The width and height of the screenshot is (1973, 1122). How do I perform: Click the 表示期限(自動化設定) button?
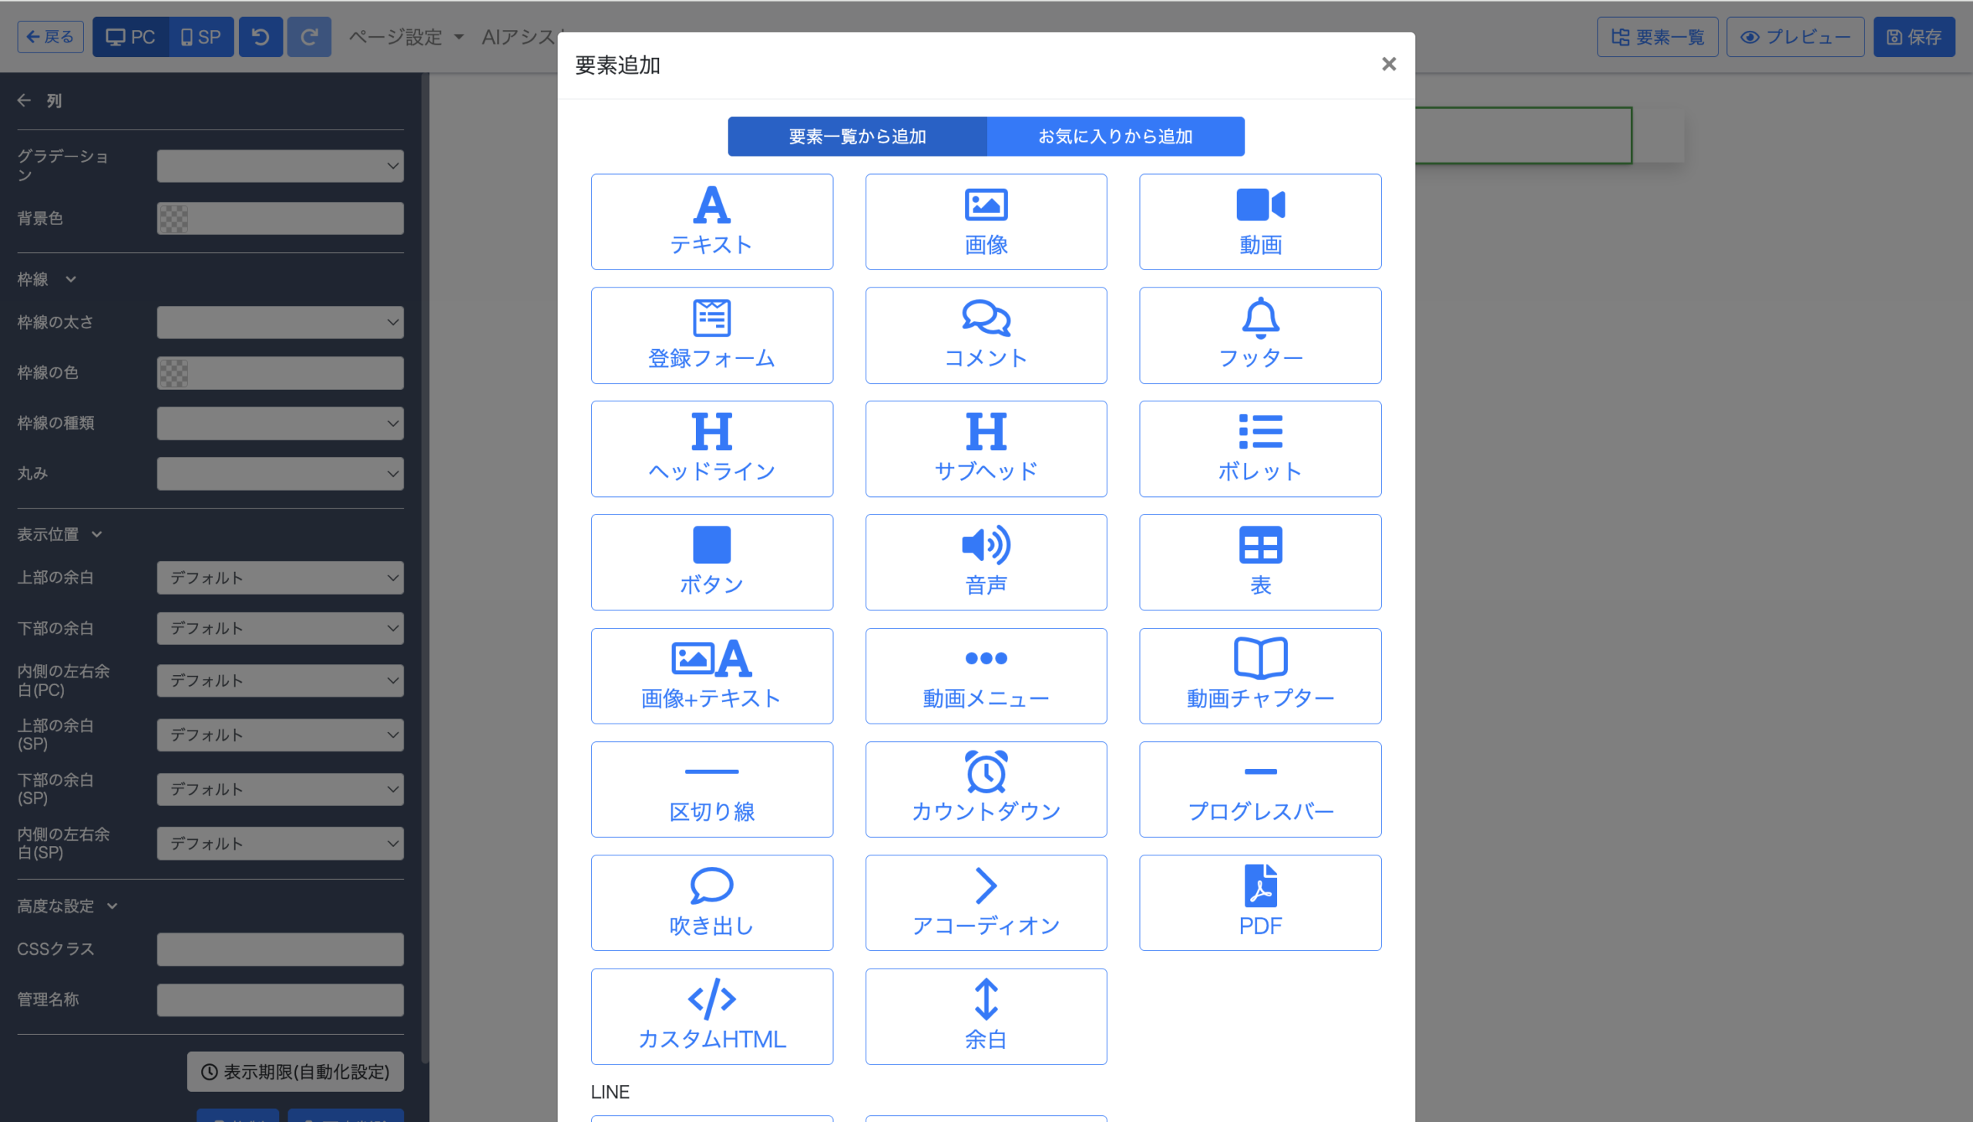click(295, 1071)
